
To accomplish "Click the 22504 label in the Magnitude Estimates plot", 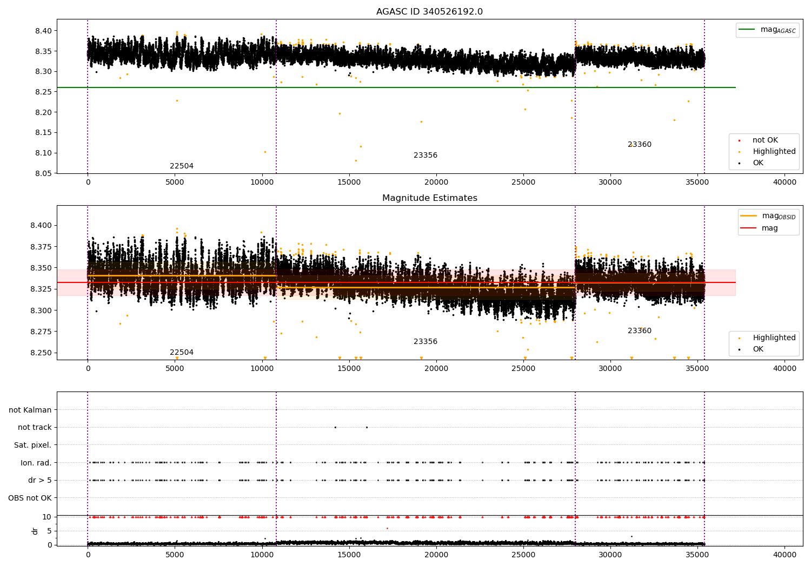I will 182,353.
